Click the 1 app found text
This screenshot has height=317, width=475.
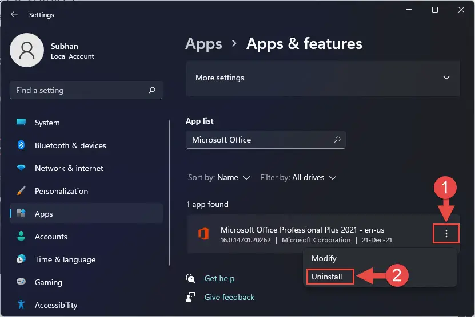207,204
